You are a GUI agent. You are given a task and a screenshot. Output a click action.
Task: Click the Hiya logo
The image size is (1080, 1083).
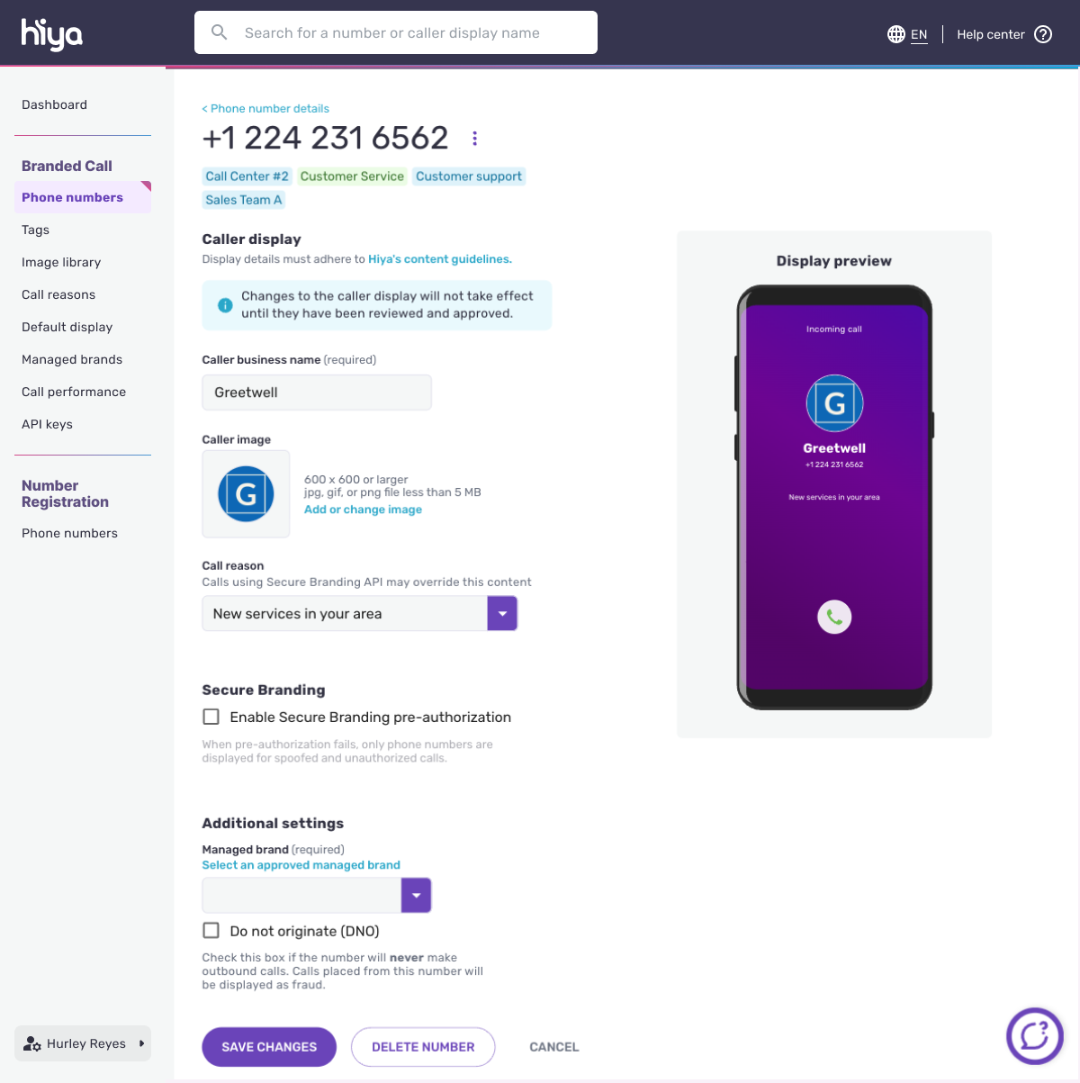[52, 34]
